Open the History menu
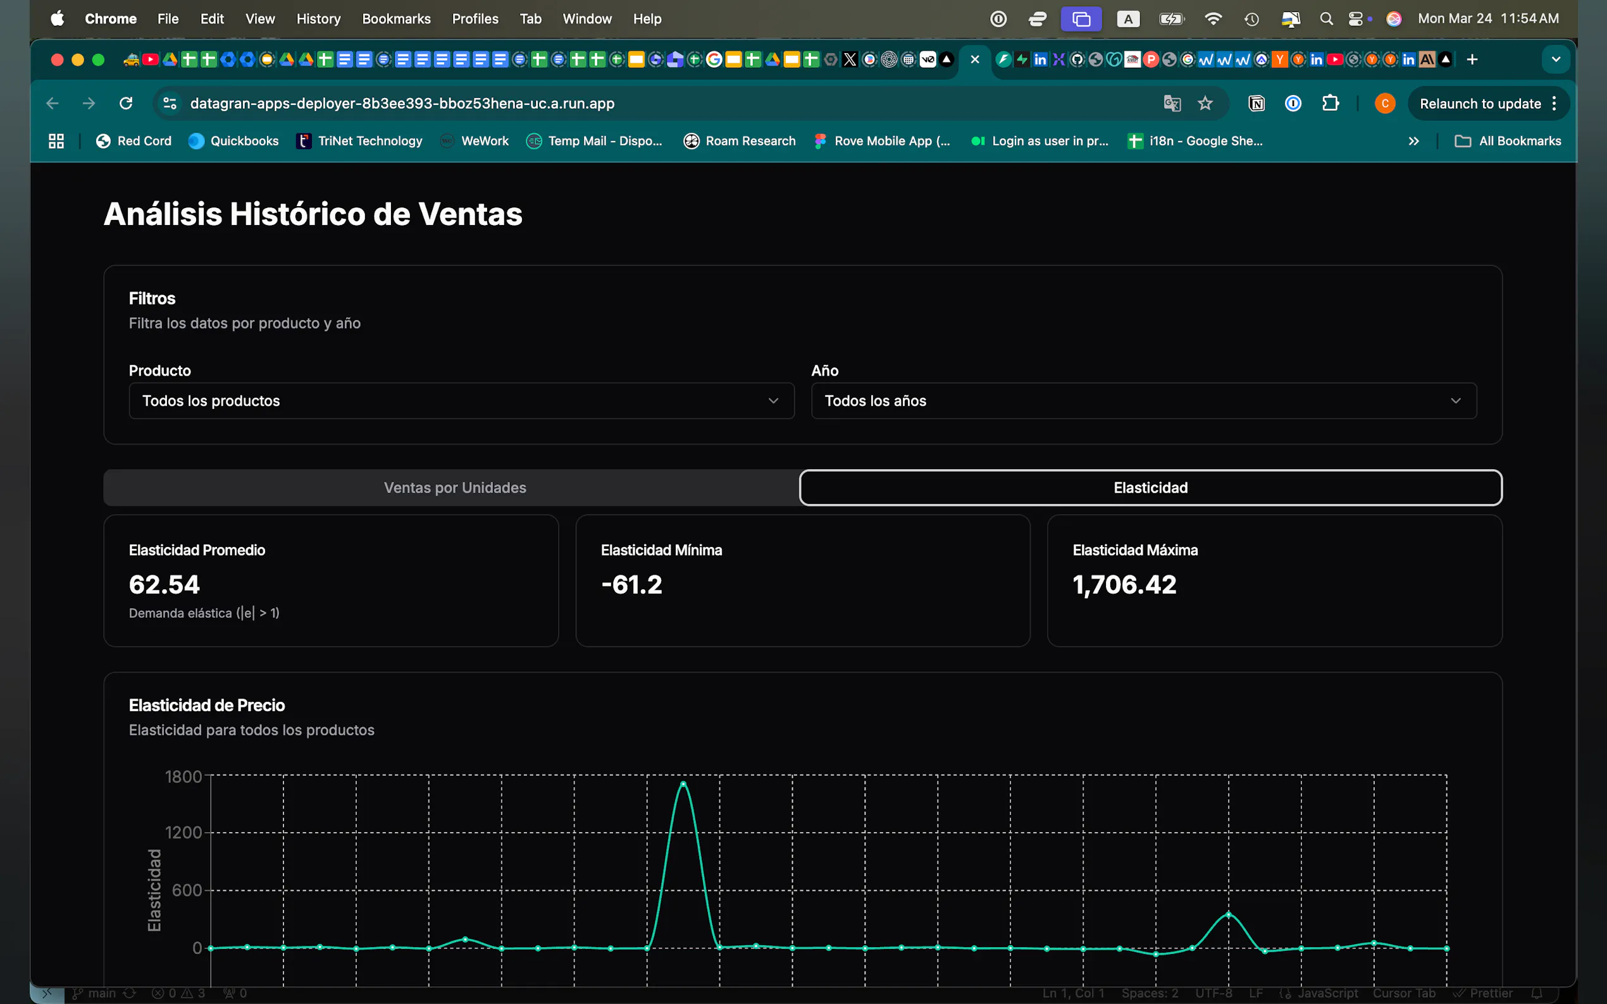 [318, 18]
